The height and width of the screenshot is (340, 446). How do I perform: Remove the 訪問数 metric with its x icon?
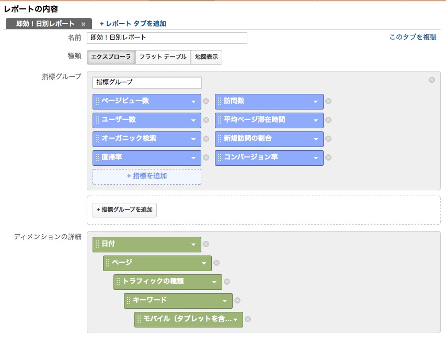click(328, 101)
